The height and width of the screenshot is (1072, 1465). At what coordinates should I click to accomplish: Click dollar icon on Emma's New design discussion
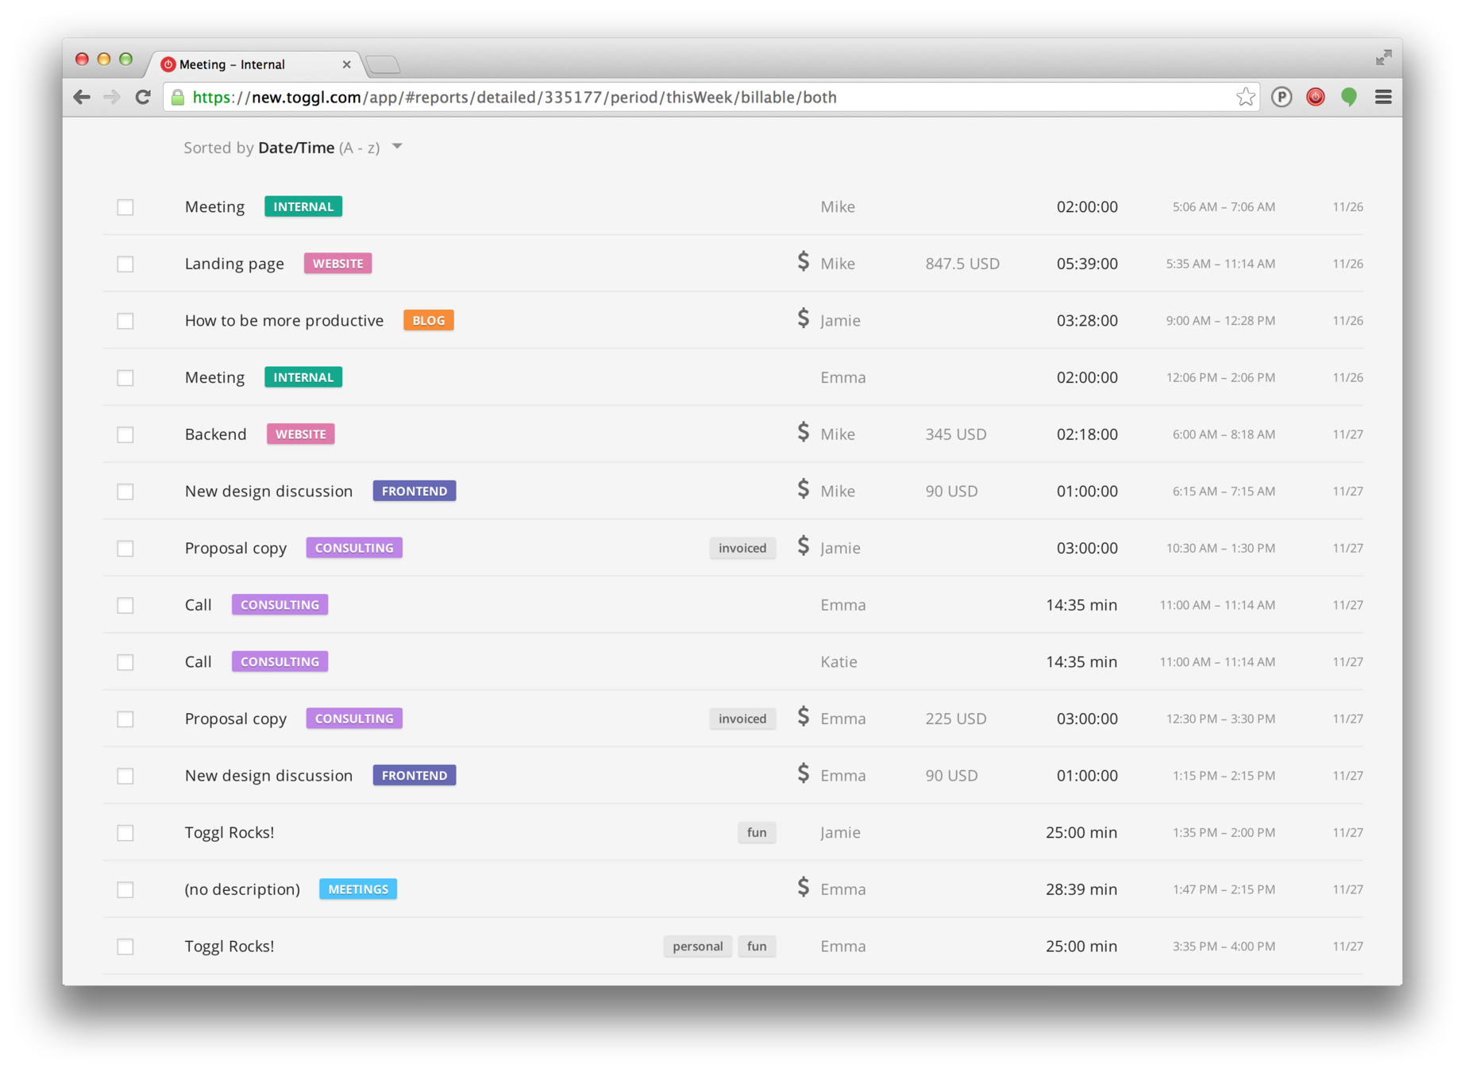pos(803,774)
